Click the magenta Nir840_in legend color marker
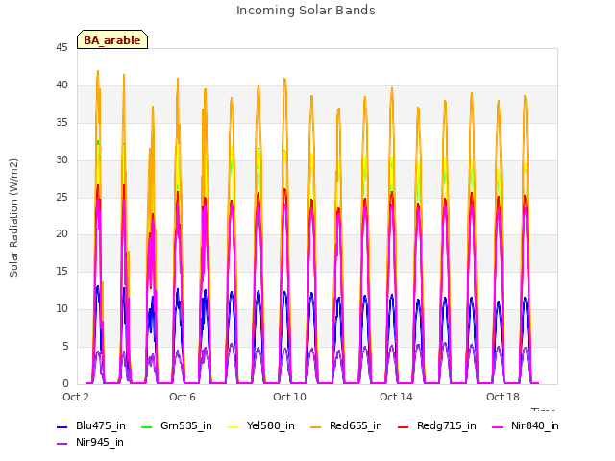This screenshot has width=615, height=461. pos(498,426)
